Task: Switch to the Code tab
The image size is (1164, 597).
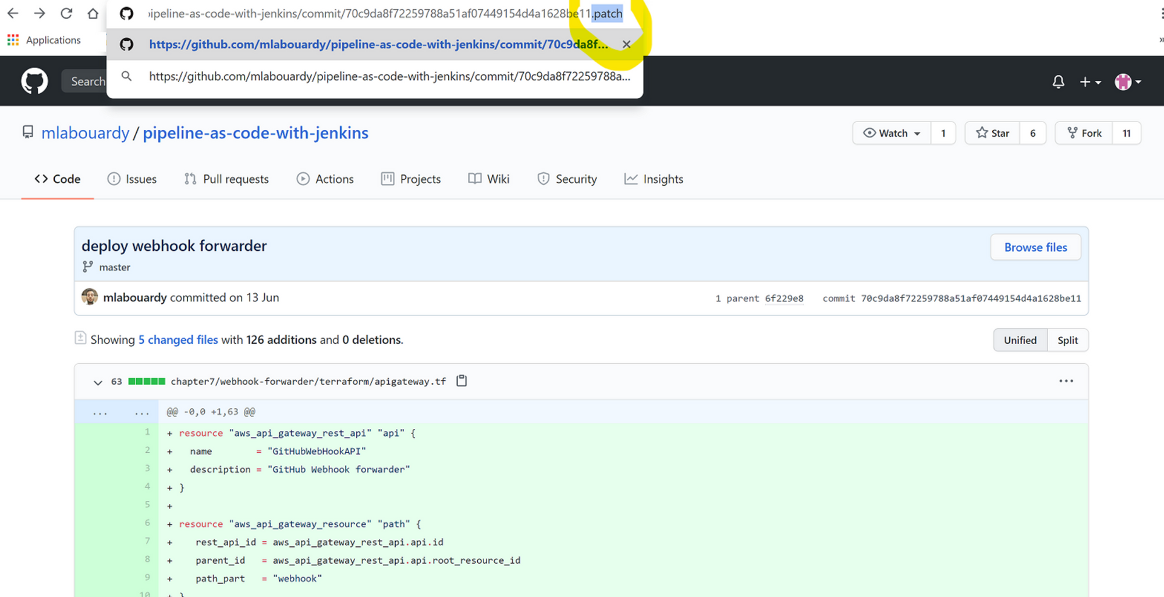Action: point(58,179)
